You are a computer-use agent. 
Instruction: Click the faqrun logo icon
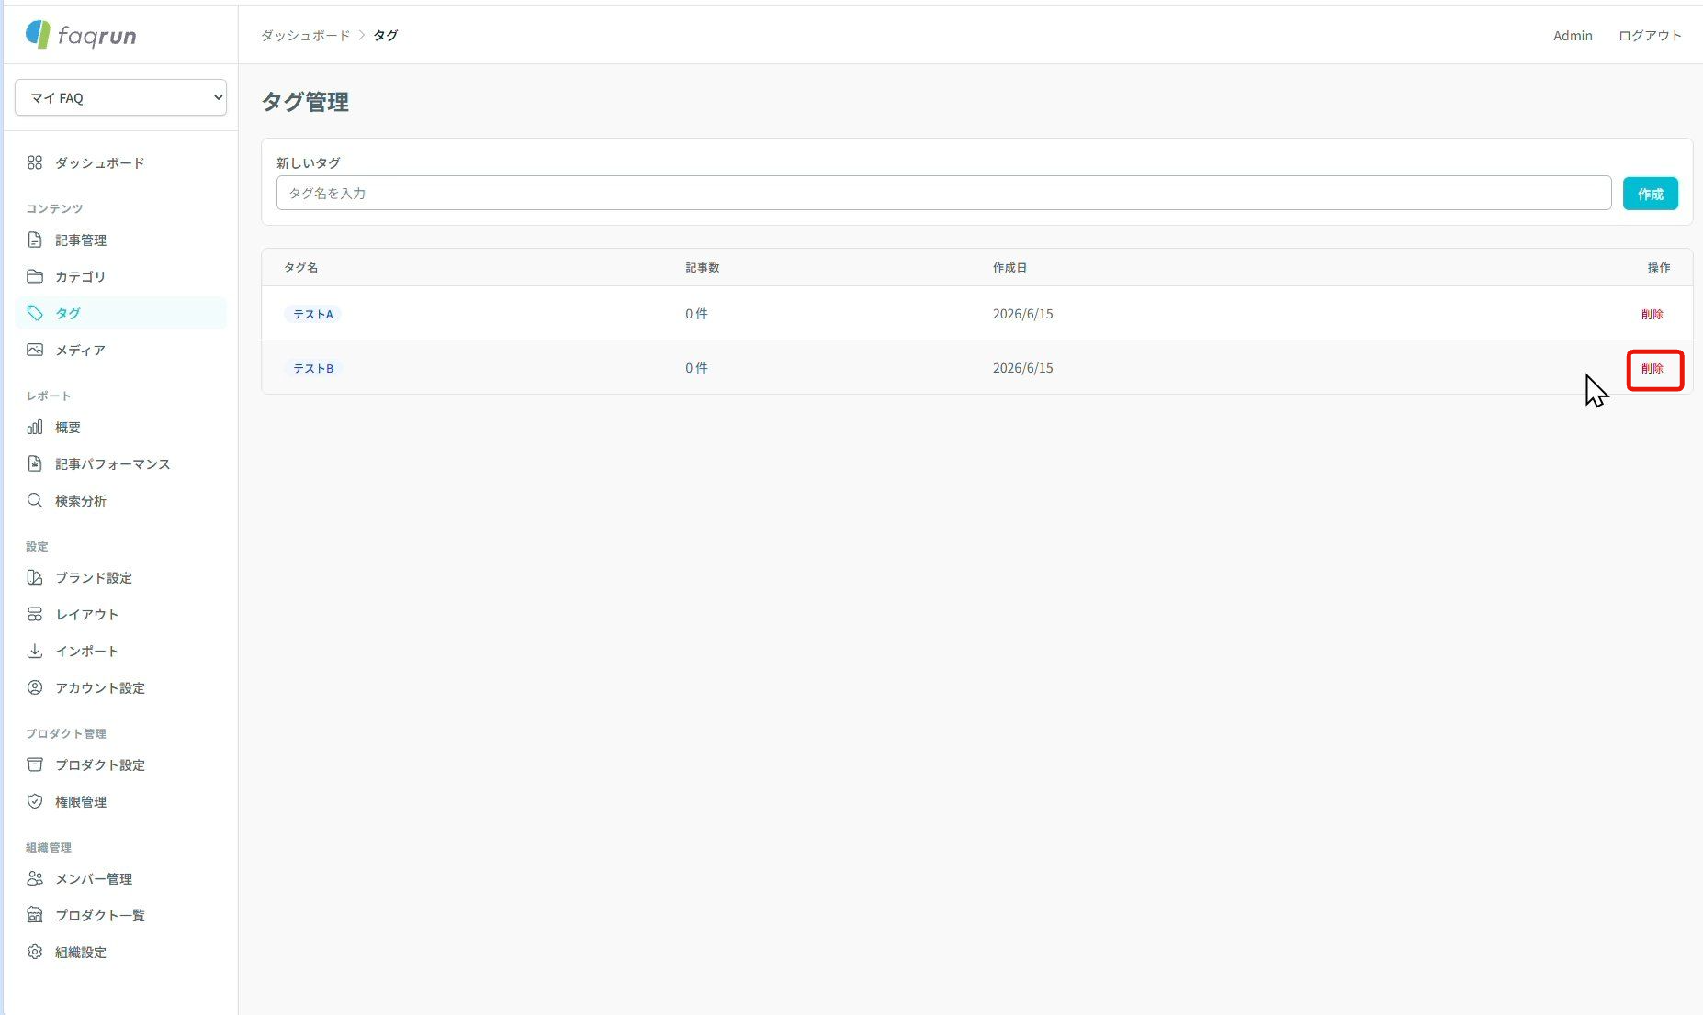[x=38, y=35]
